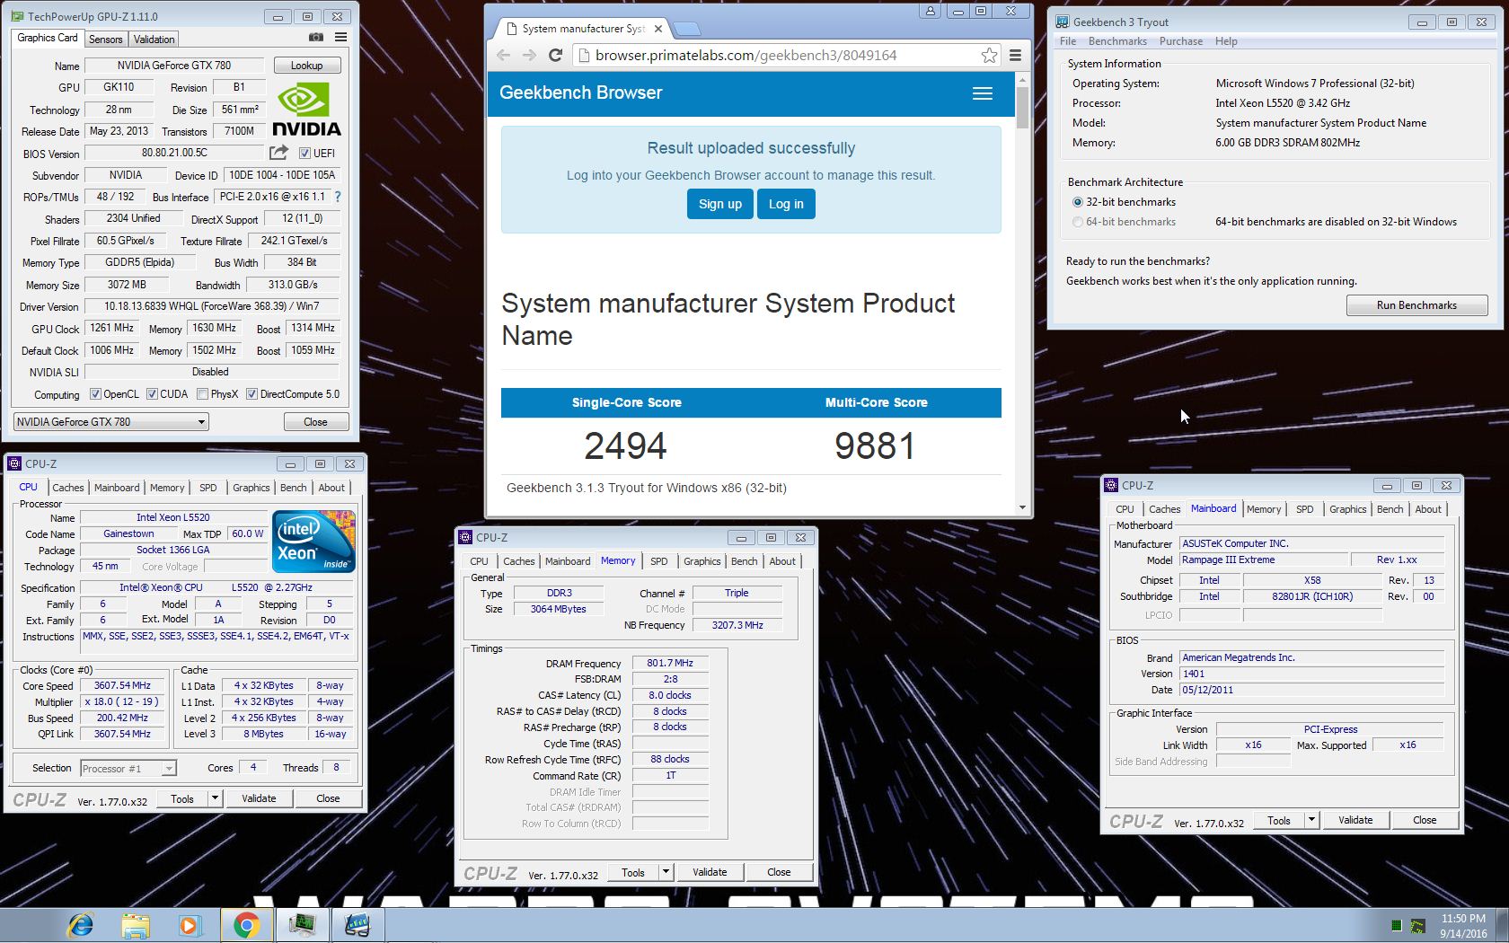Click the Chrome forward arrow
Image resolution: width=1509 pixels, height=943 pixels.
point(529,56)
